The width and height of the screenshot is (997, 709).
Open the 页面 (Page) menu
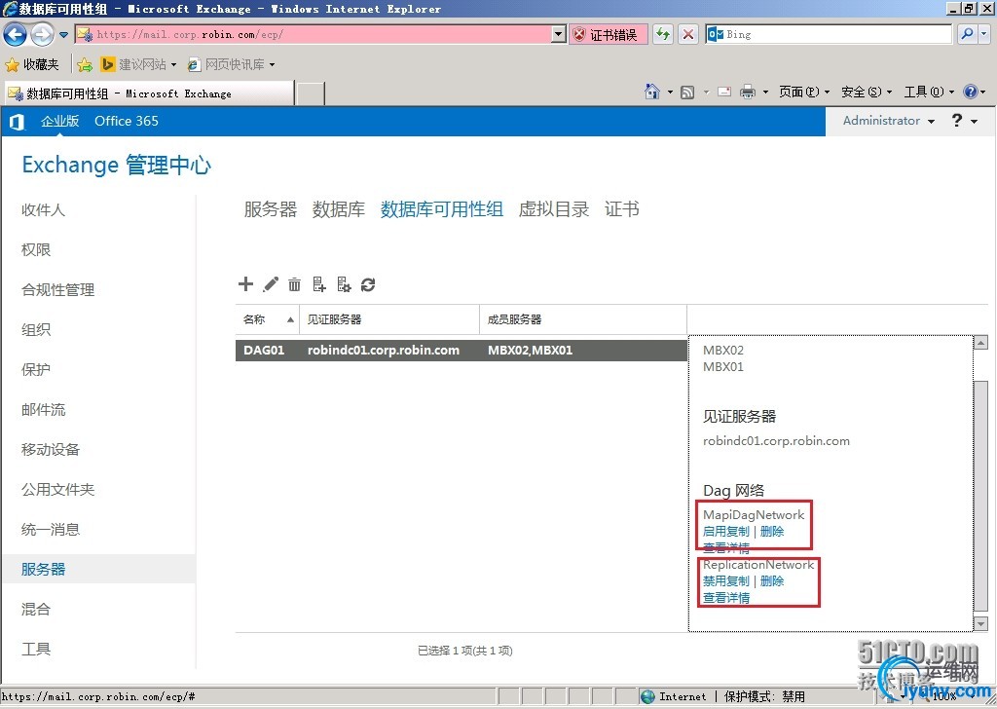click(x=804, y=93)
